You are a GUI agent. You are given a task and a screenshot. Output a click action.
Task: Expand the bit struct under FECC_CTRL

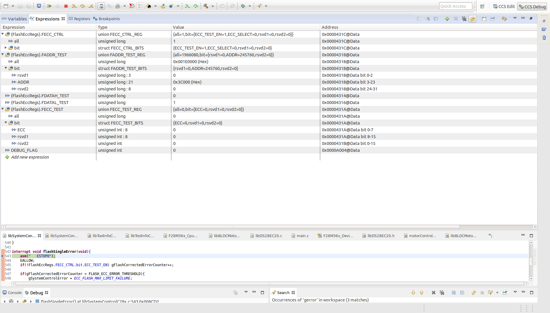pos(6,48)
